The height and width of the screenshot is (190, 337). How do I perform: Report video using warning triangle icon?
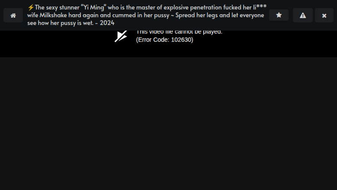(303, 16)
